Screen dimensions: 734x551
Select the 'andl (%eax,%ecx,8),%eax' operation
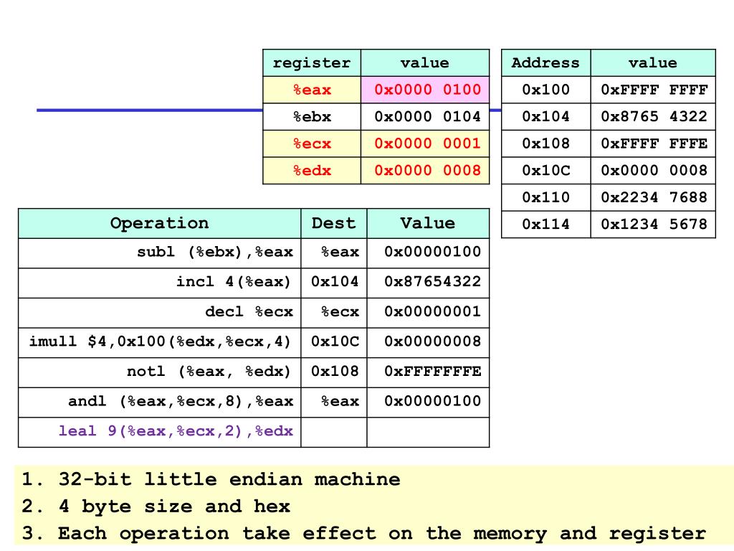[x=160, y=402]
